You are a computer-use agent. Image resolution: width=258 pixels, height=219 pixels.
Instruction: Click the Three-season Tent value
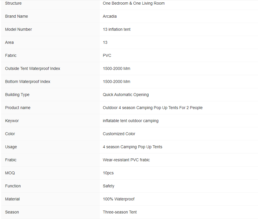[120, 212]
